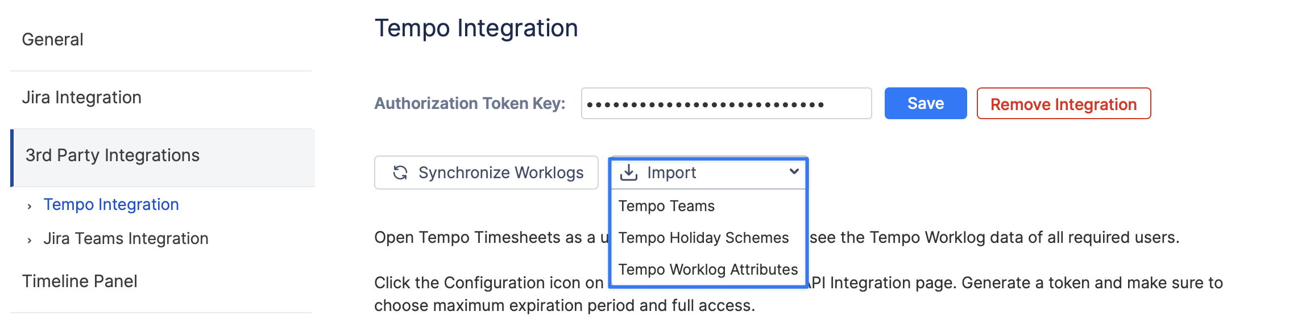Go to Jira Integration settings
The height and width of the screenshot is (328, 1310).
pyautogui.click(x=81, y=98)
